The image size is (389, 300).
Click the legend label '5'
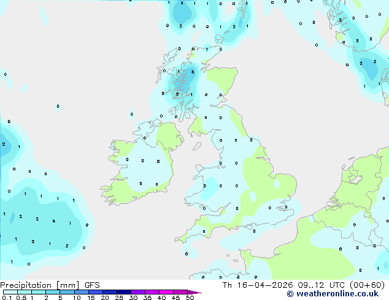point(60,298)
